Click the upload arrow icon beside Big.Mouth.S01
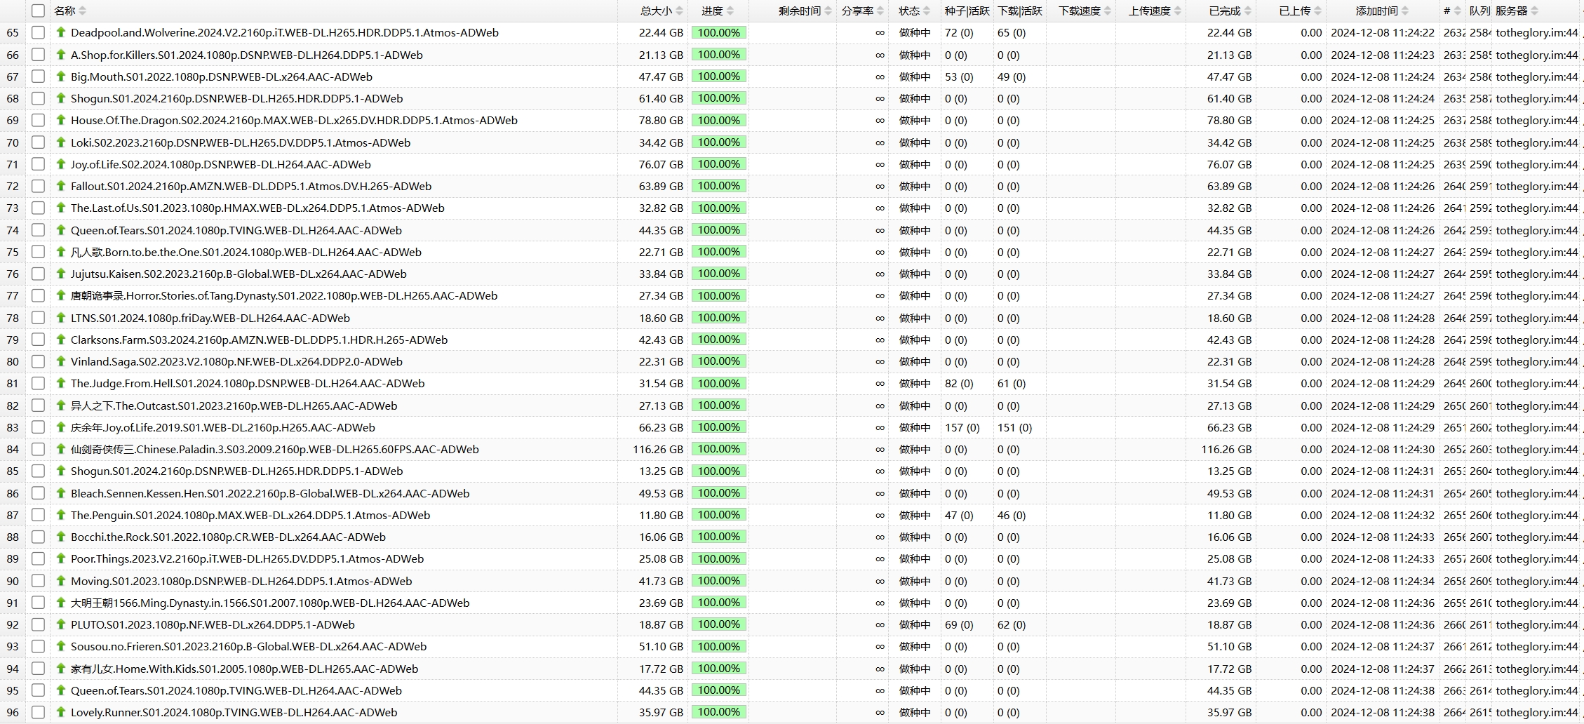 (61, 76)
